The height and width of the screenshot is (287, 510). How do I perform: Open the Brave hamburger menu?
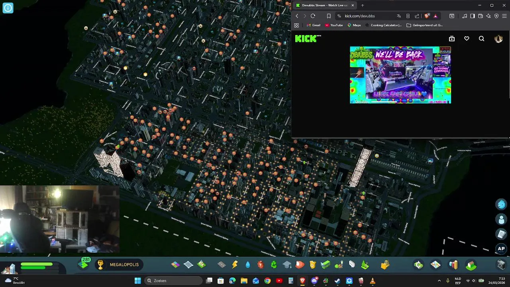click(x=504, y=16)
